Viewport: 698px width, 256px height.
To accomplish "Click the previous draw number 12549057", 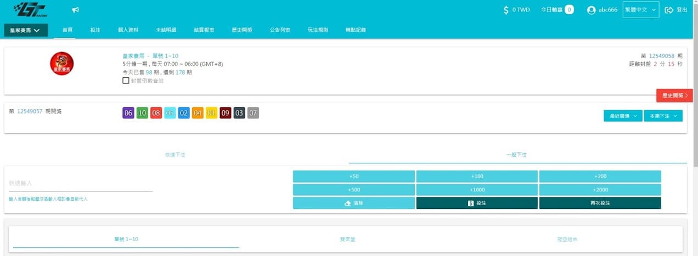I will coord(30,111).
